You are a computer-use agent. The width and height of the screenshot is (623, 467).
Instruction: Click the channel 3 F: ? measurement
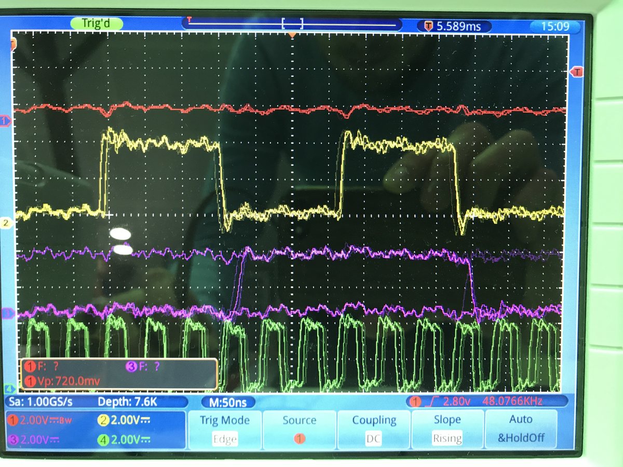[143, 366]
